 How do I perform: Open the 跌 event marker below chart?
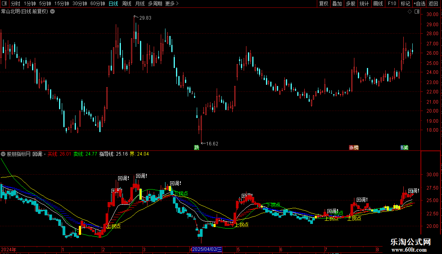[x=197, y=148]
